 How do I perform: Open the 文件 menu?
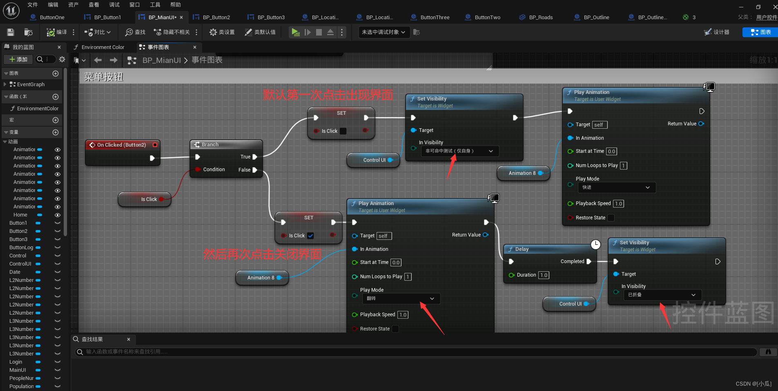[x=33, y=5]
